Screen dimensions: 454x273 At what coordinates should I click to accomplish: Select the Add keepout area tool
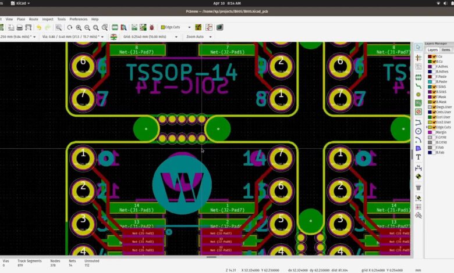click(418, 112)
